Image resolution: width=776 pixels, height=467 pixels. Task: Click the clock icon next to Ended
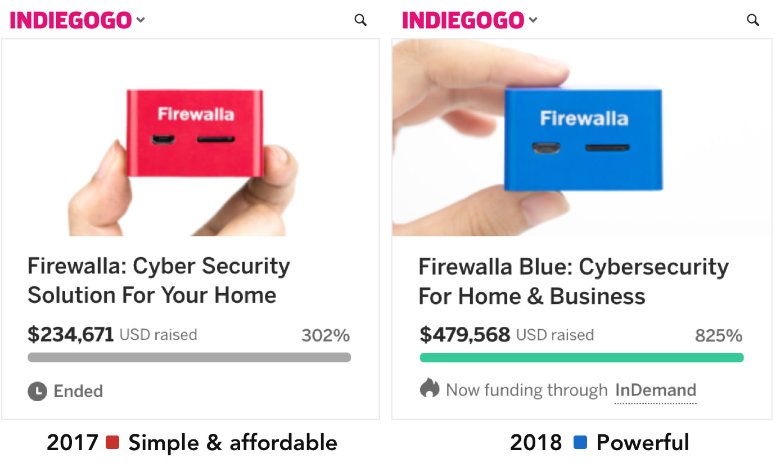coord(37,391)
